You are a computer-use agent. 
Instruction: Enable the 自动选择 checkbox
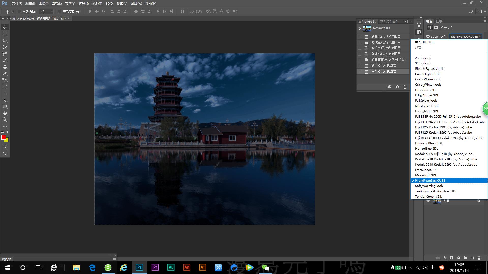19,11
